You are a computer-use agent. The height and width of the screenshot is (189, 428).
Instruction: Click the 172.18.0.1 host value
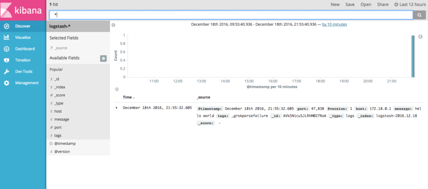point(380,108)
